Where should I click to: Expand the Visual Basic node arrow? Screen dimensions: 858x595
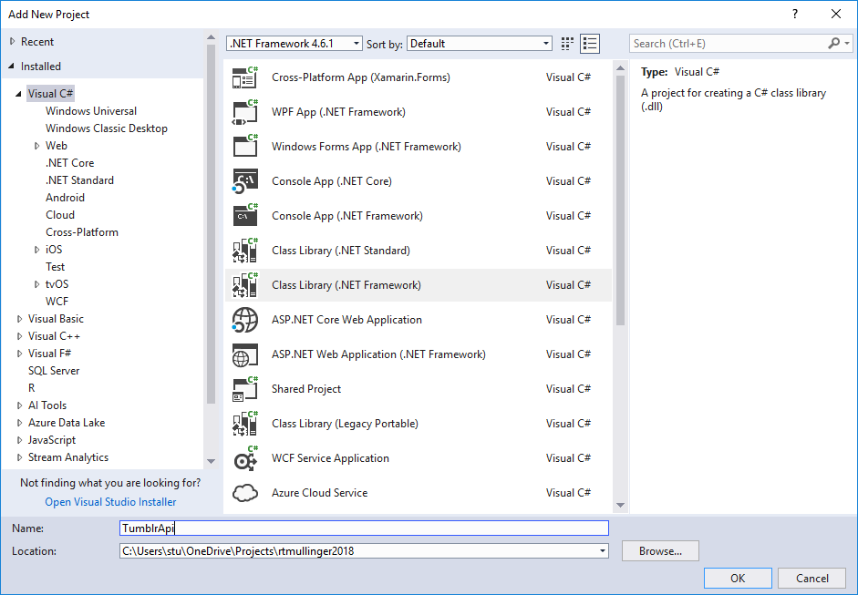coord(19,319)
